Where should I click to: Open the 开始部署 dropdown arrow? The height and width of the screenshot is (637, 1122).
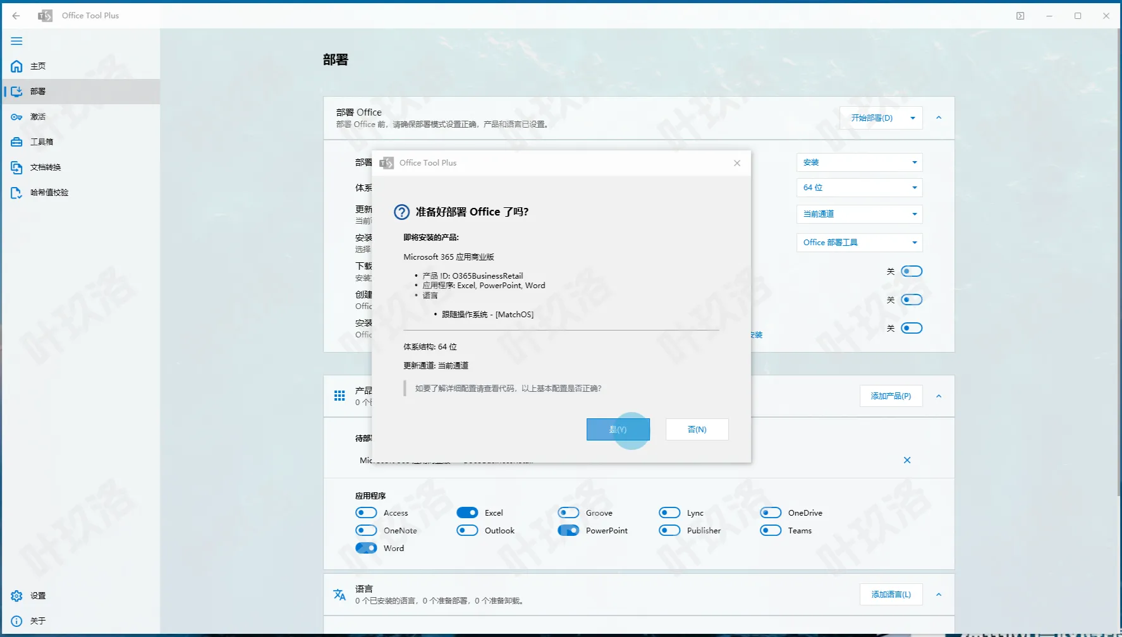pyautogui.click(x=913, y=118)
